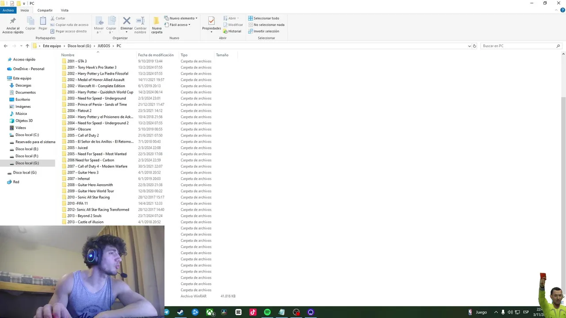Viewport: 566px width, 318px height.
Task: Select Disco local (C:) in the navigation pane
Action: [27, 135]
